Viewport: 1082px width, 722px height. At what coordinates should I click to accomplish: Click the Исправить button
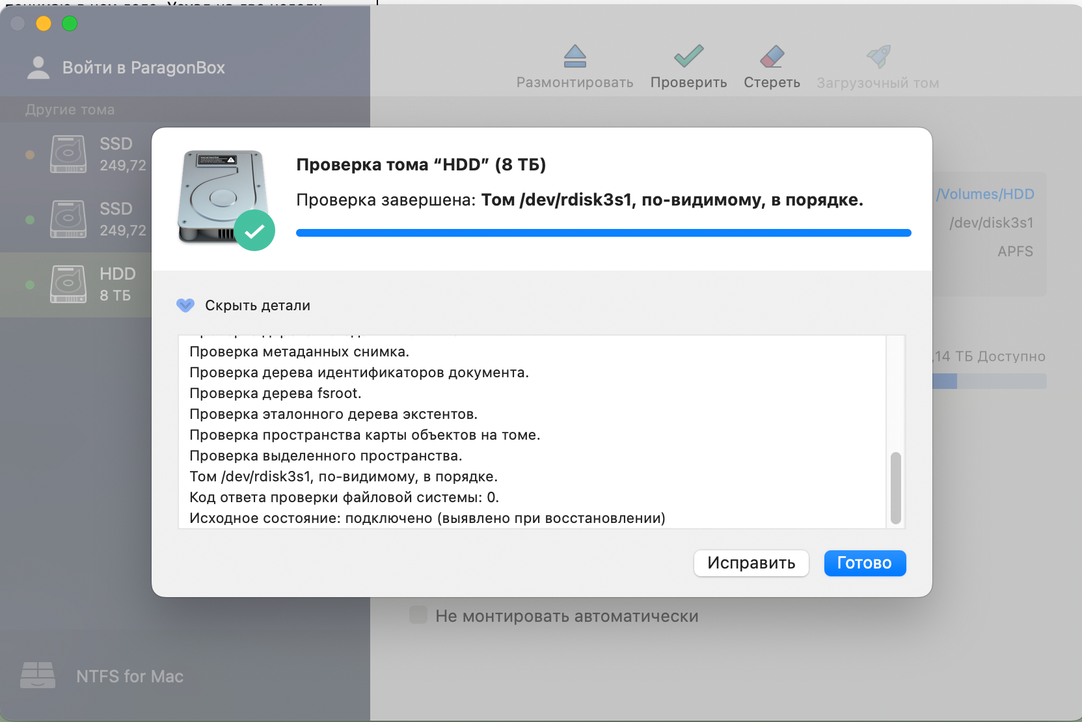tap(751, 563)
